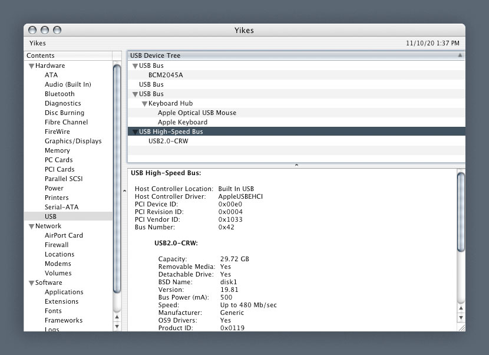Collapse the Network section triangle
The image size is (489, 355).
(x=31, y=226)
